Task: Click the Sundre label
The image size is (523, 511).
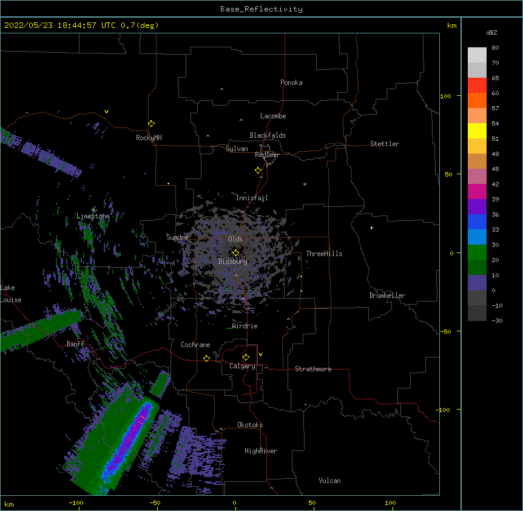Action: tap(177, 237)
